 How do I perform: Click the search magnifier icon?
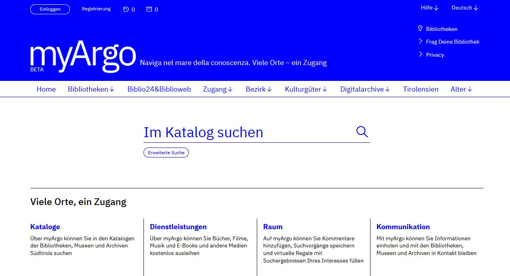coord(362,132)
